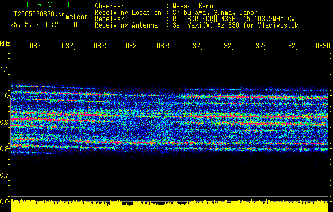Click the yellow signal level graph
333x212 pixels.
tap(169, 206)
